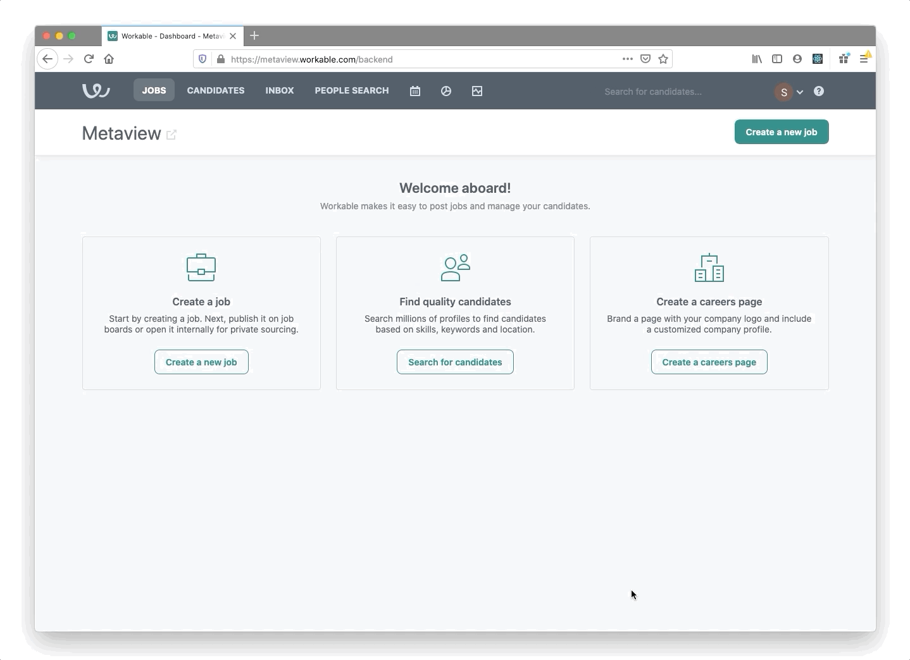The image size is (910, 660).
Task: Click the site security padlock icon
Action: 221,59
